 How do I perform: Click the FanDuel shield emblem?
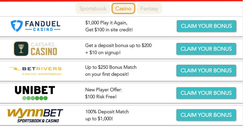17,26
